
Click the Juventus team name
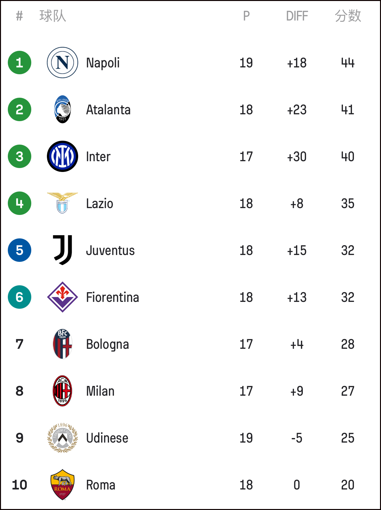110,250
